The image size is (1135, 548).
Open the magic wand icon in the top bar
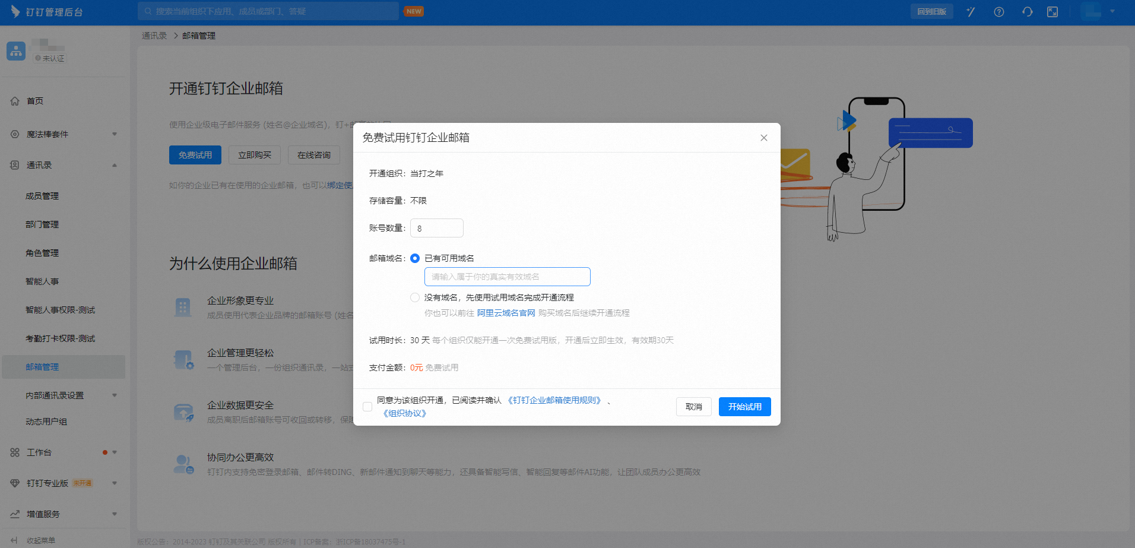[971, 12]
